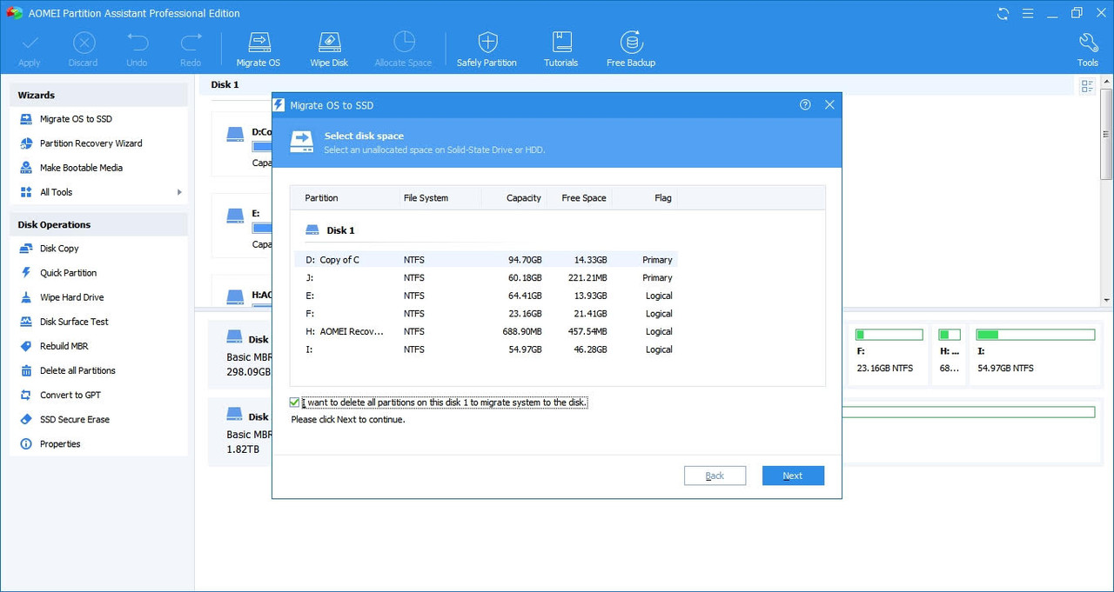This screenshot has width=1114, height=592.
Task: Select Wipe Hard Drive operation
Action: pos(71,297)
